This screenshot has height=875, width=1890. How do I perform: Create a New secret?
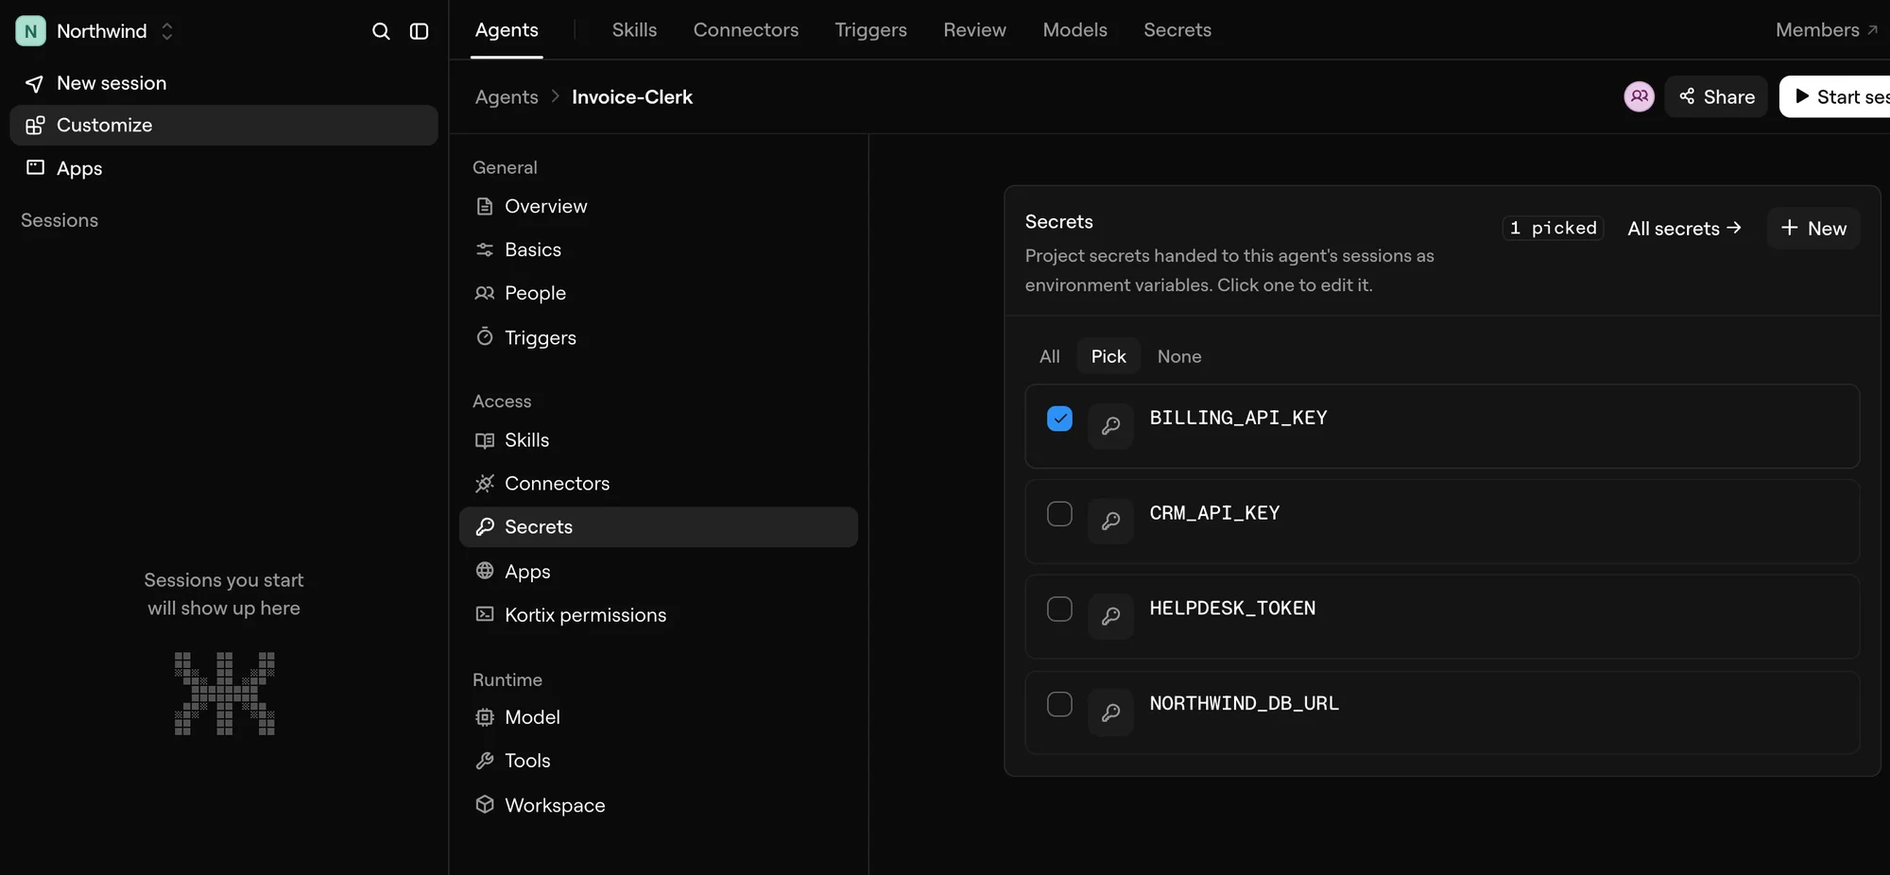(1813, 229)
